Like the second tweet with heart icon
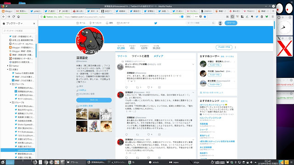 pos(148,134)
